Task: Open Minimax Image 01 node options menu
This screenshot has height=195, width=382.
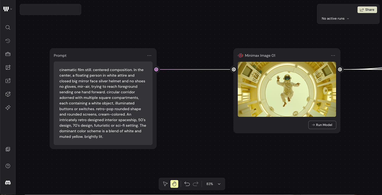Action: [x=333, y=56]
